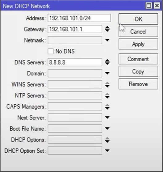Click the Cancel button
The height and width of the screenshot is (172, 163).
[x=138, y=32]
